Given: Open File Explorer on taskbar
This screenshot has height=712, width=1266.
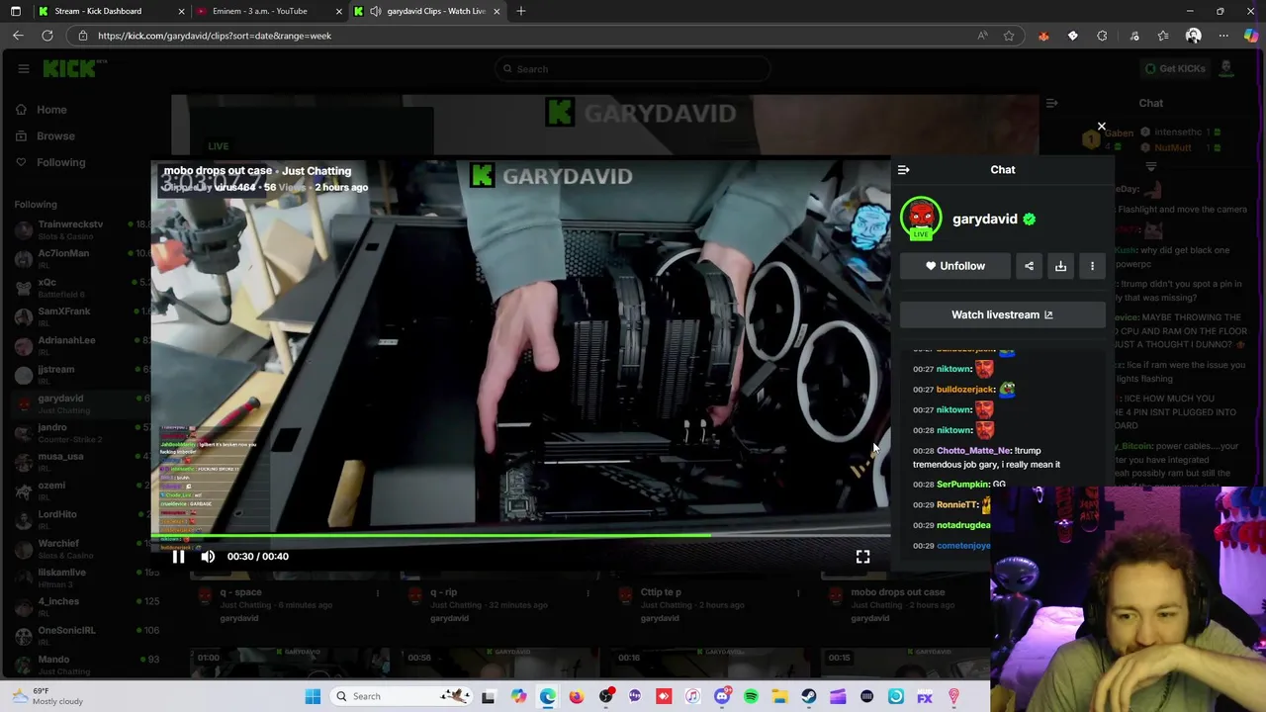Looking at the screenshot, I should pos(780,696).
